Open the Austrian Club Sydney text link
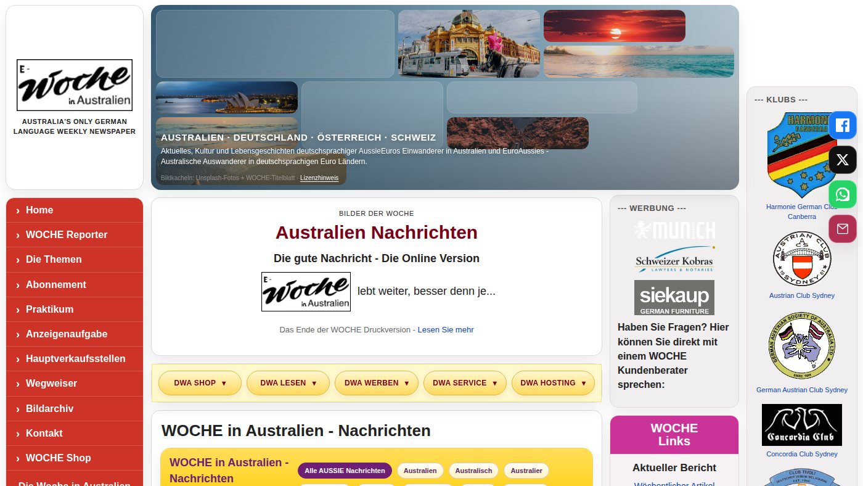This screenshot has width=863, height=486. [x=802, y=295]
